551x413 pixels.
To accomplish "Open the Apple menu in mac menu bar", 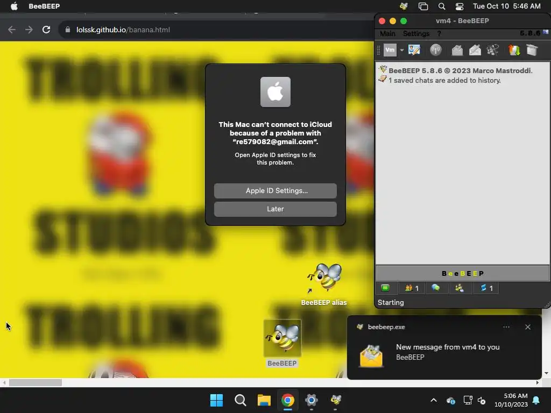I will point(14,6).
